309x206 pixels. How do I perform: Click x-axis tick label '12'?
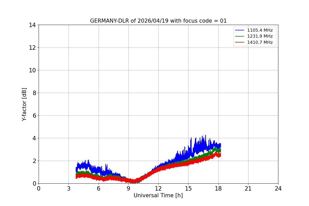[x=158, y=188]
